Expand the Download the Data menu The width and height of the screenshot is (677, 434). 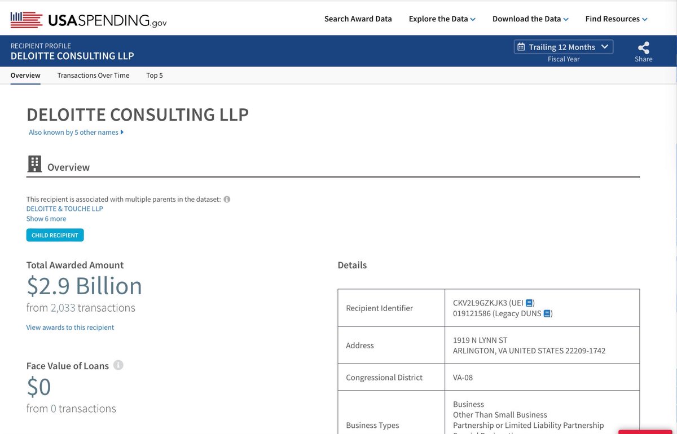click(x=530, y=19)
